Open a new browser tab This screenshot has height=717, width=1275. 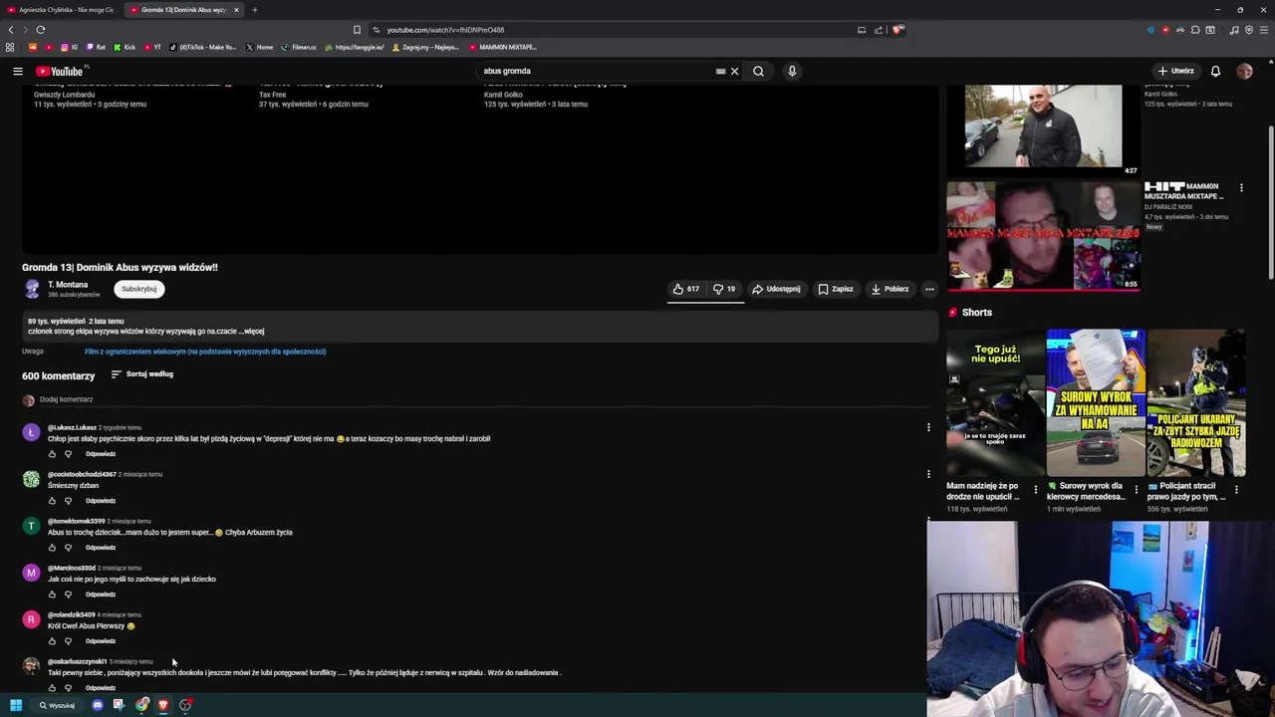255,10
